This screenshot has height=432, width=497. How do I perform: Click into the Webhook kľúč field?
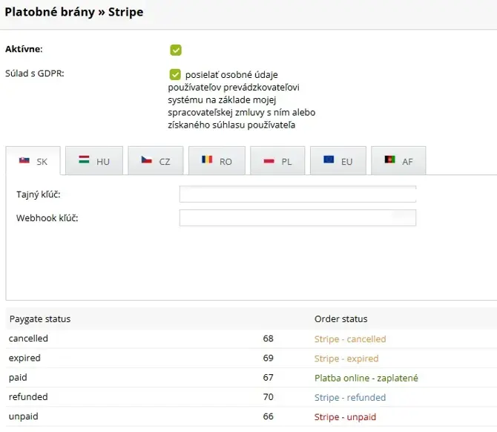pyautogui.click(x=297, y=218)
